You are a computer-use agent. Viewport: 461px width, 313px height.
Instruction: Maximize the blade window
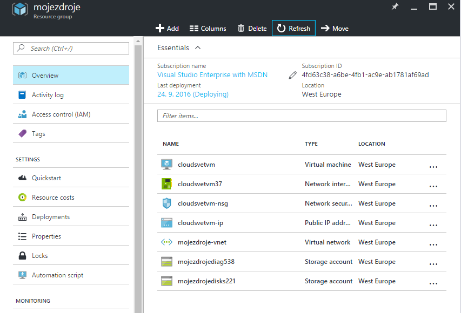tap(432, 6)
